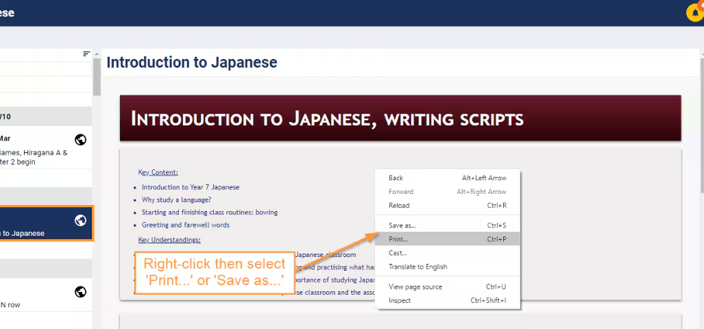Open the notifications bell icon
This screenshot has width=704, height=329.
coord(695,12)
